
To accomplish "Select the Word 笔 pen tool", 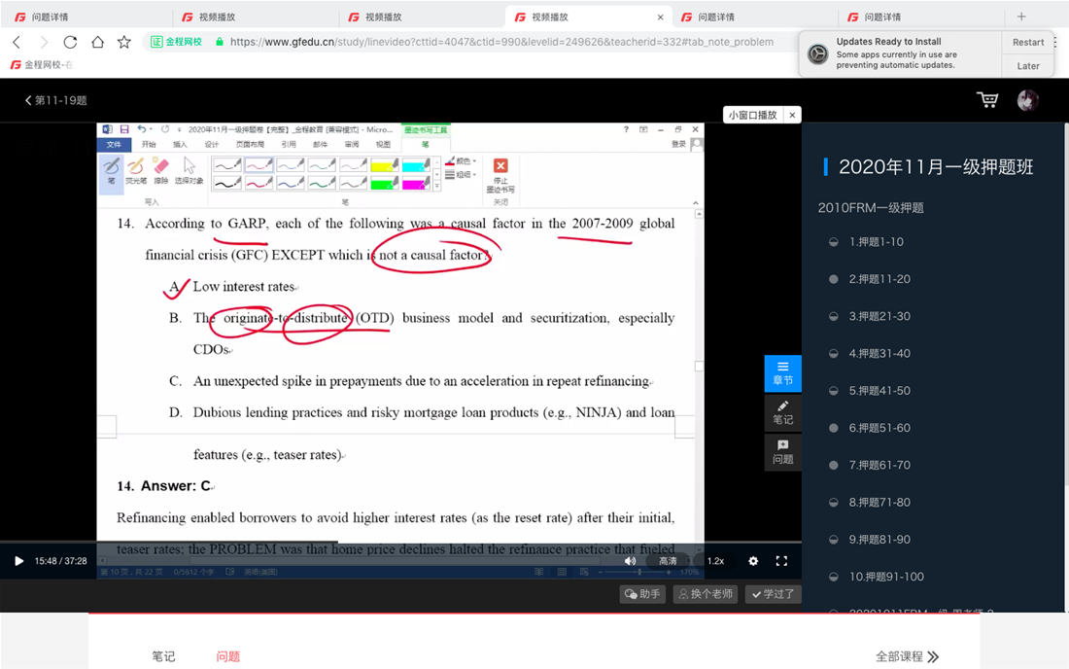I will (111, 172).
